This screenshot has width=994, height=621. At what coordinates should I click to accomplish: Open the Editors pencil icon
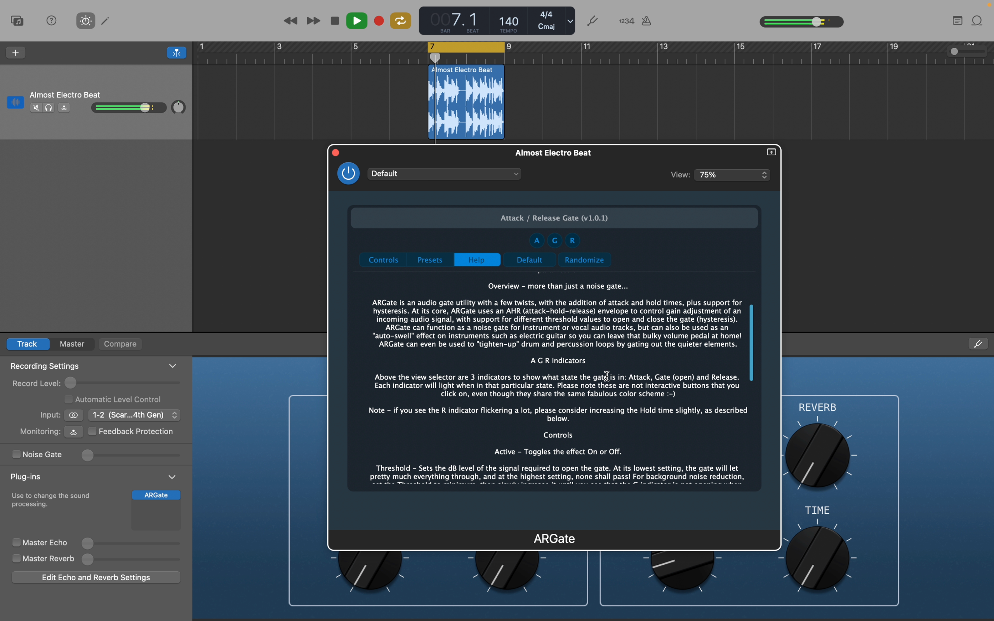pyautogui.click(x=106, y=21)
